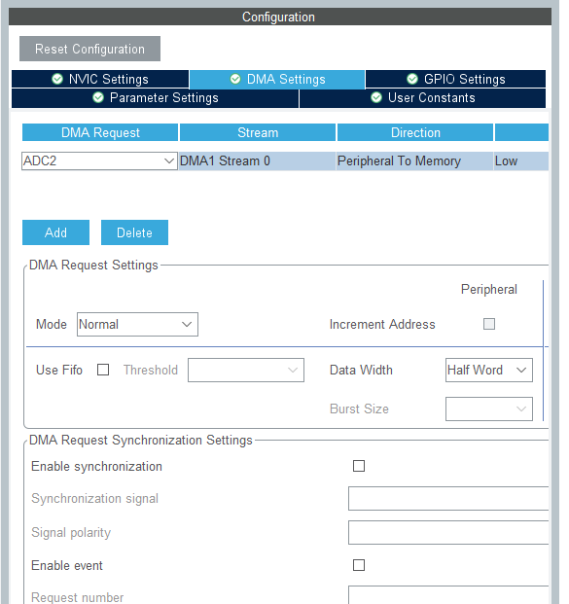Click the Reset Configuration button
Screen dimensions: 569x604
pos(89,49)
